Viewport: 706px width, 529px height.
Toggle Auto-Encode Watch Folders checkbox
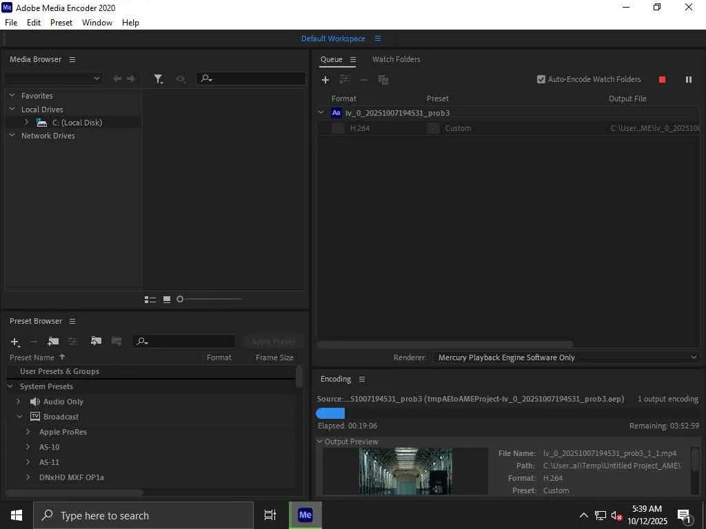click(541, 79)
